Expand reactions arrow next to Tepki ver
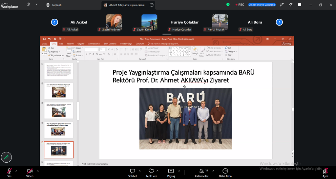336x179 pixels. [x=157, y=171]
